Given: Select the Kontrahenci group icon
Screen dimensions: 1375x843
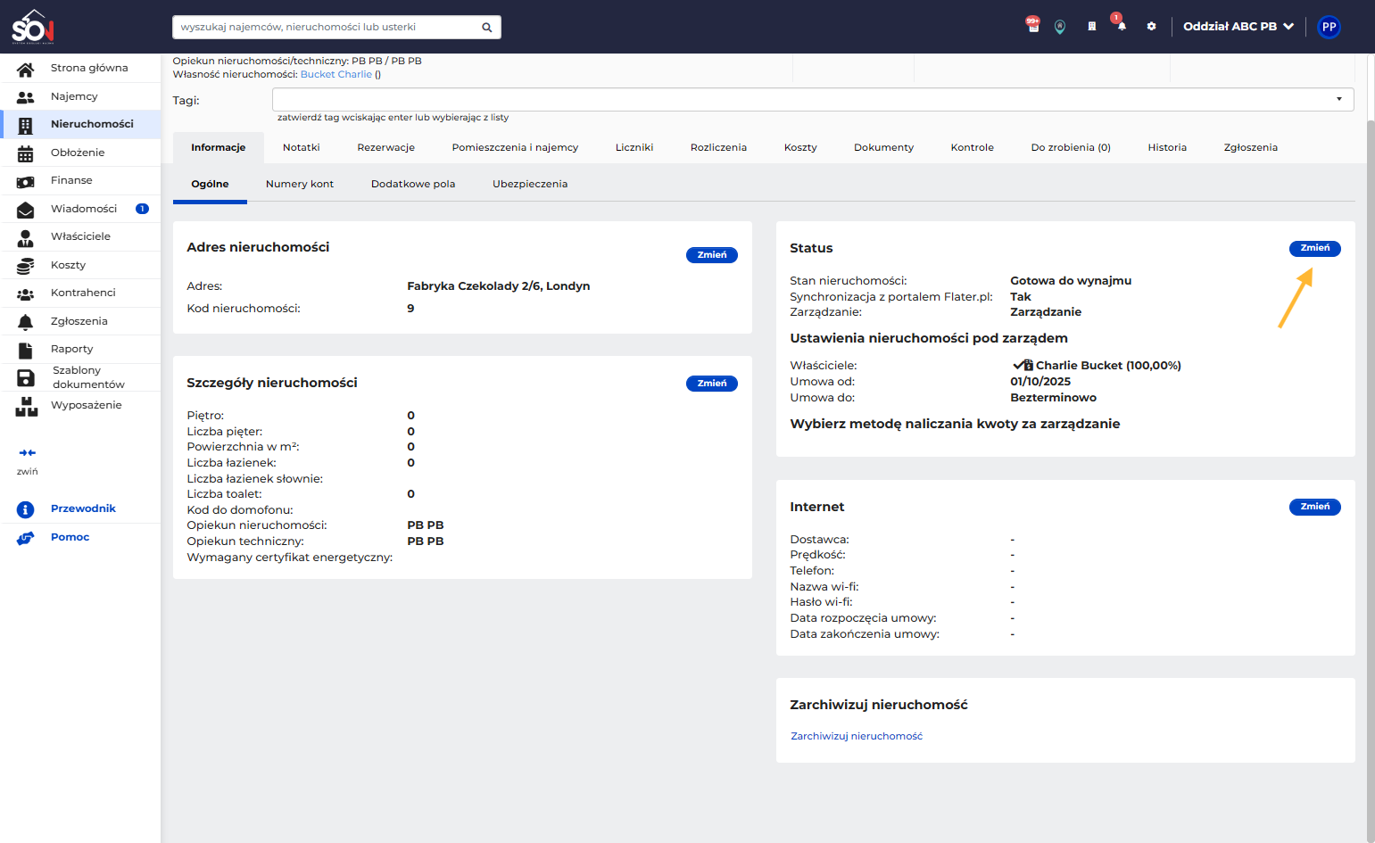Looking at the screenshot, I should coord(26,293).
